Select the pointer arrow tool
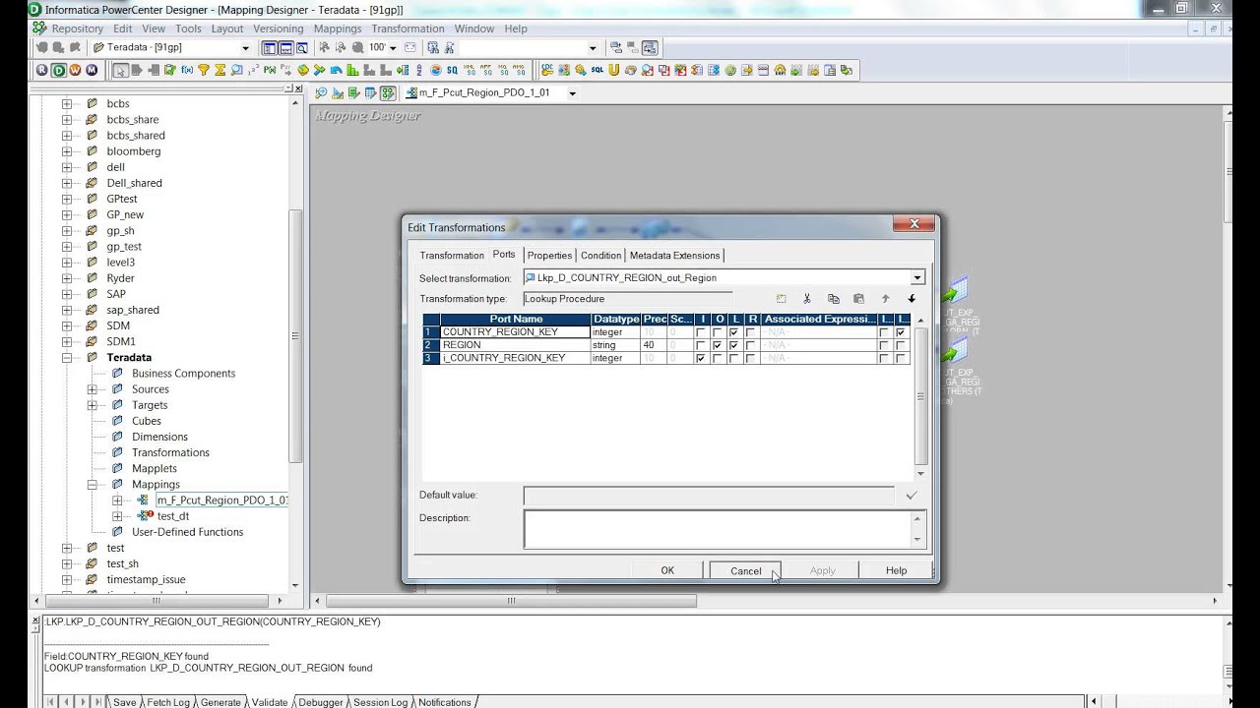Viewport: 1260px width, 708px height. [x=120, y=70]
